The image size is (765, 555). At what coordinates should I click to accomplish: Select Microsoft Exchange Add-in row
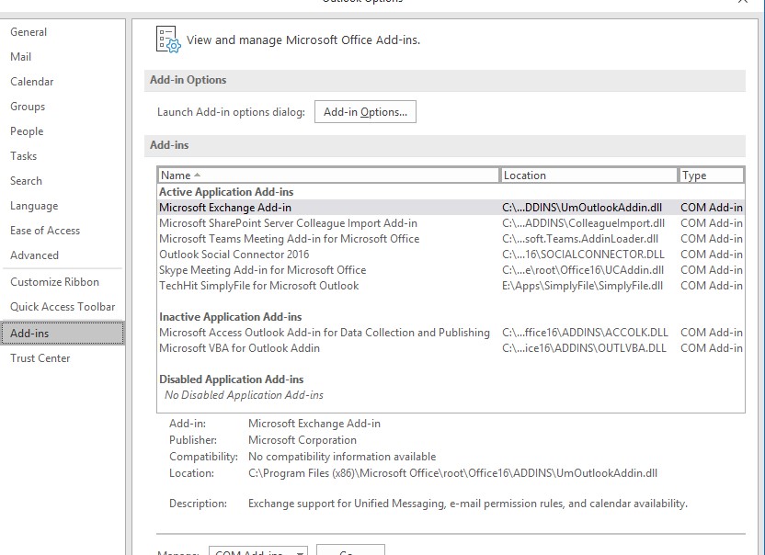click(451, 208)
